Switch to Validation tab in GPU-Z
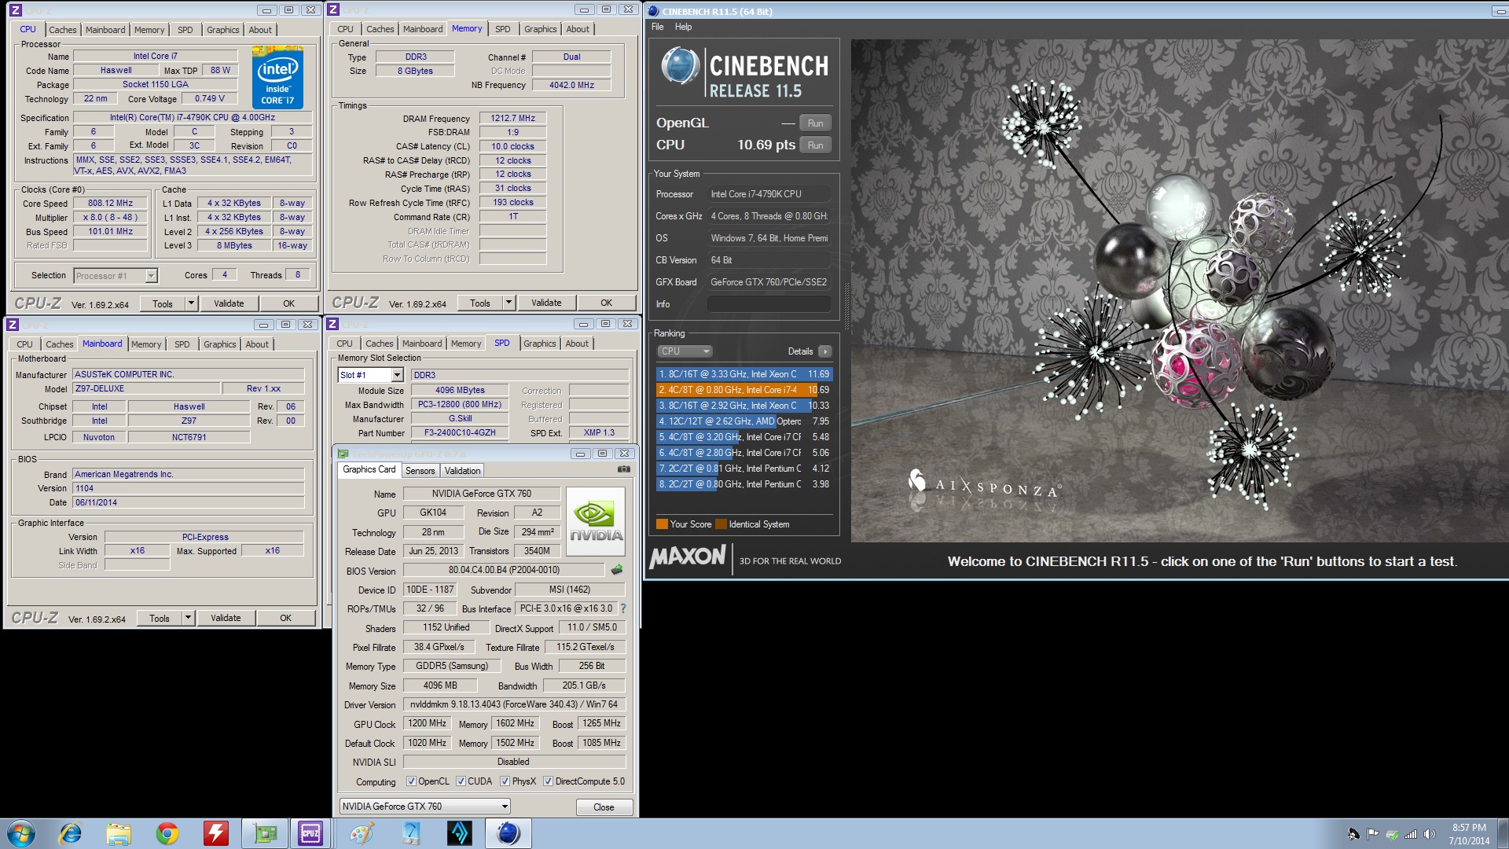This screenshot has height=849, width=1509. point(462,471)
